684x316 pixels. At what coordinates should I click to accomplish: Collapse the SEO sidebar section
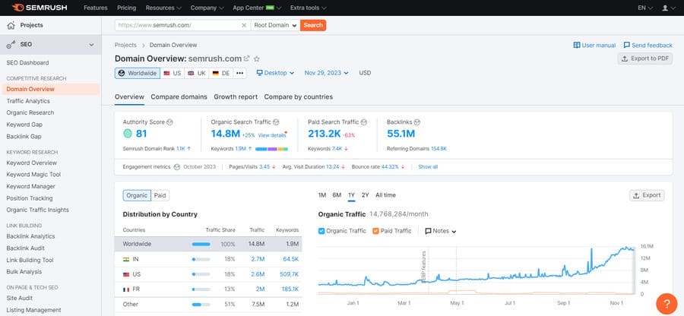(x=91, y=45)
